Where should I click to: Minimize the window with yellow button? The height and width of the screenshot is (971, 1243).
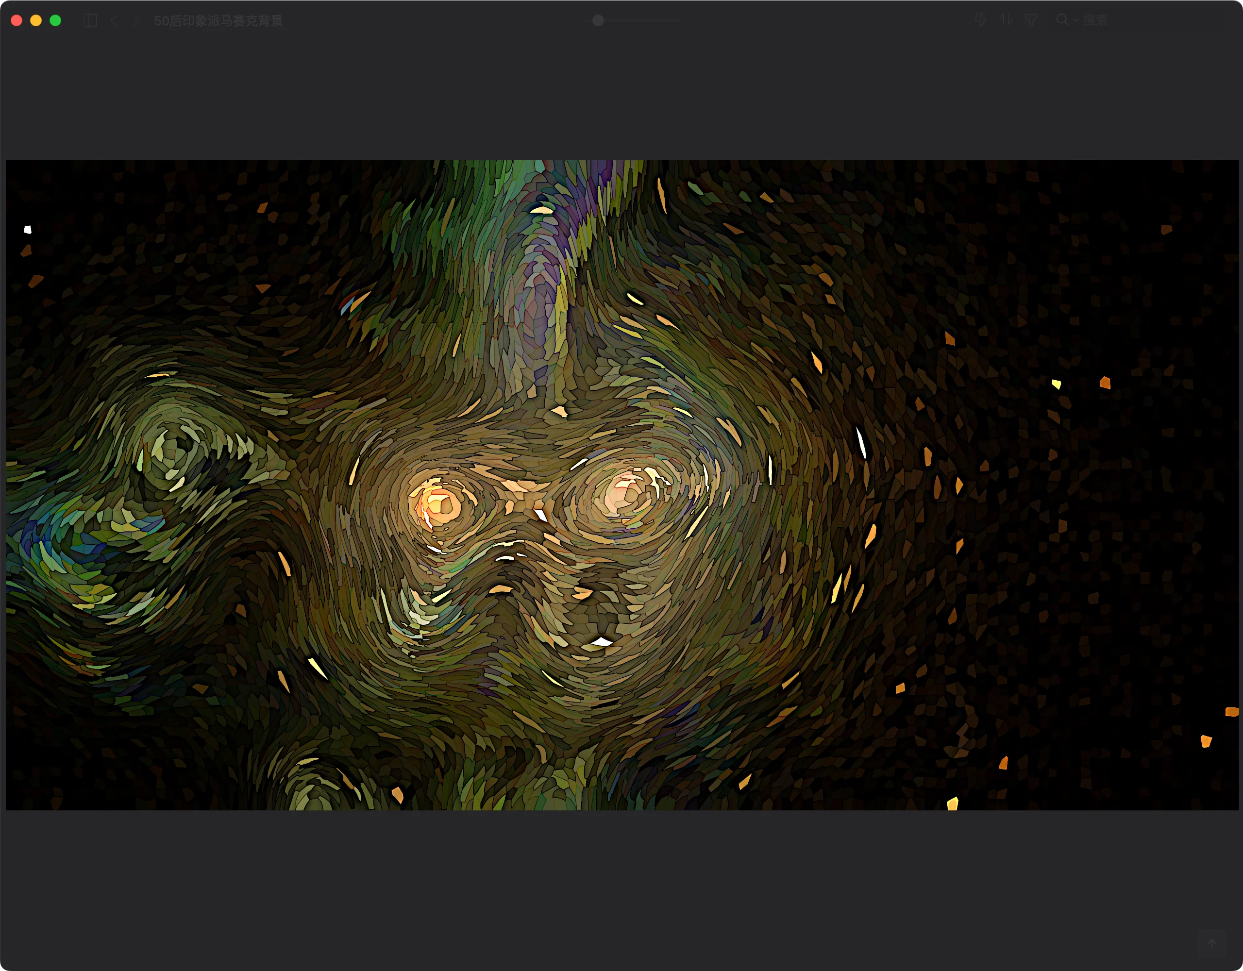click(36, 20)
